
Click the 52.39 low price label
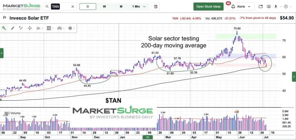[x=194, y=73]
